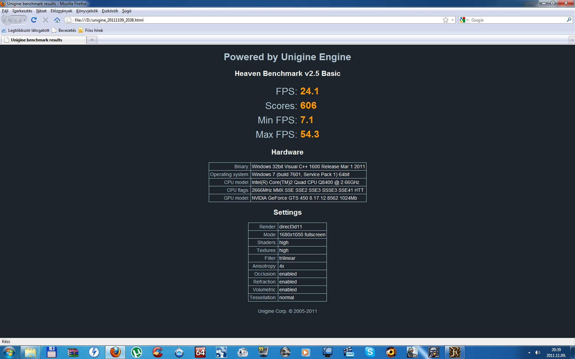The height and width of the screenshot is (359, 575).
Task: Click the taskbar clock showing 20:39
Action: (556, 353)
